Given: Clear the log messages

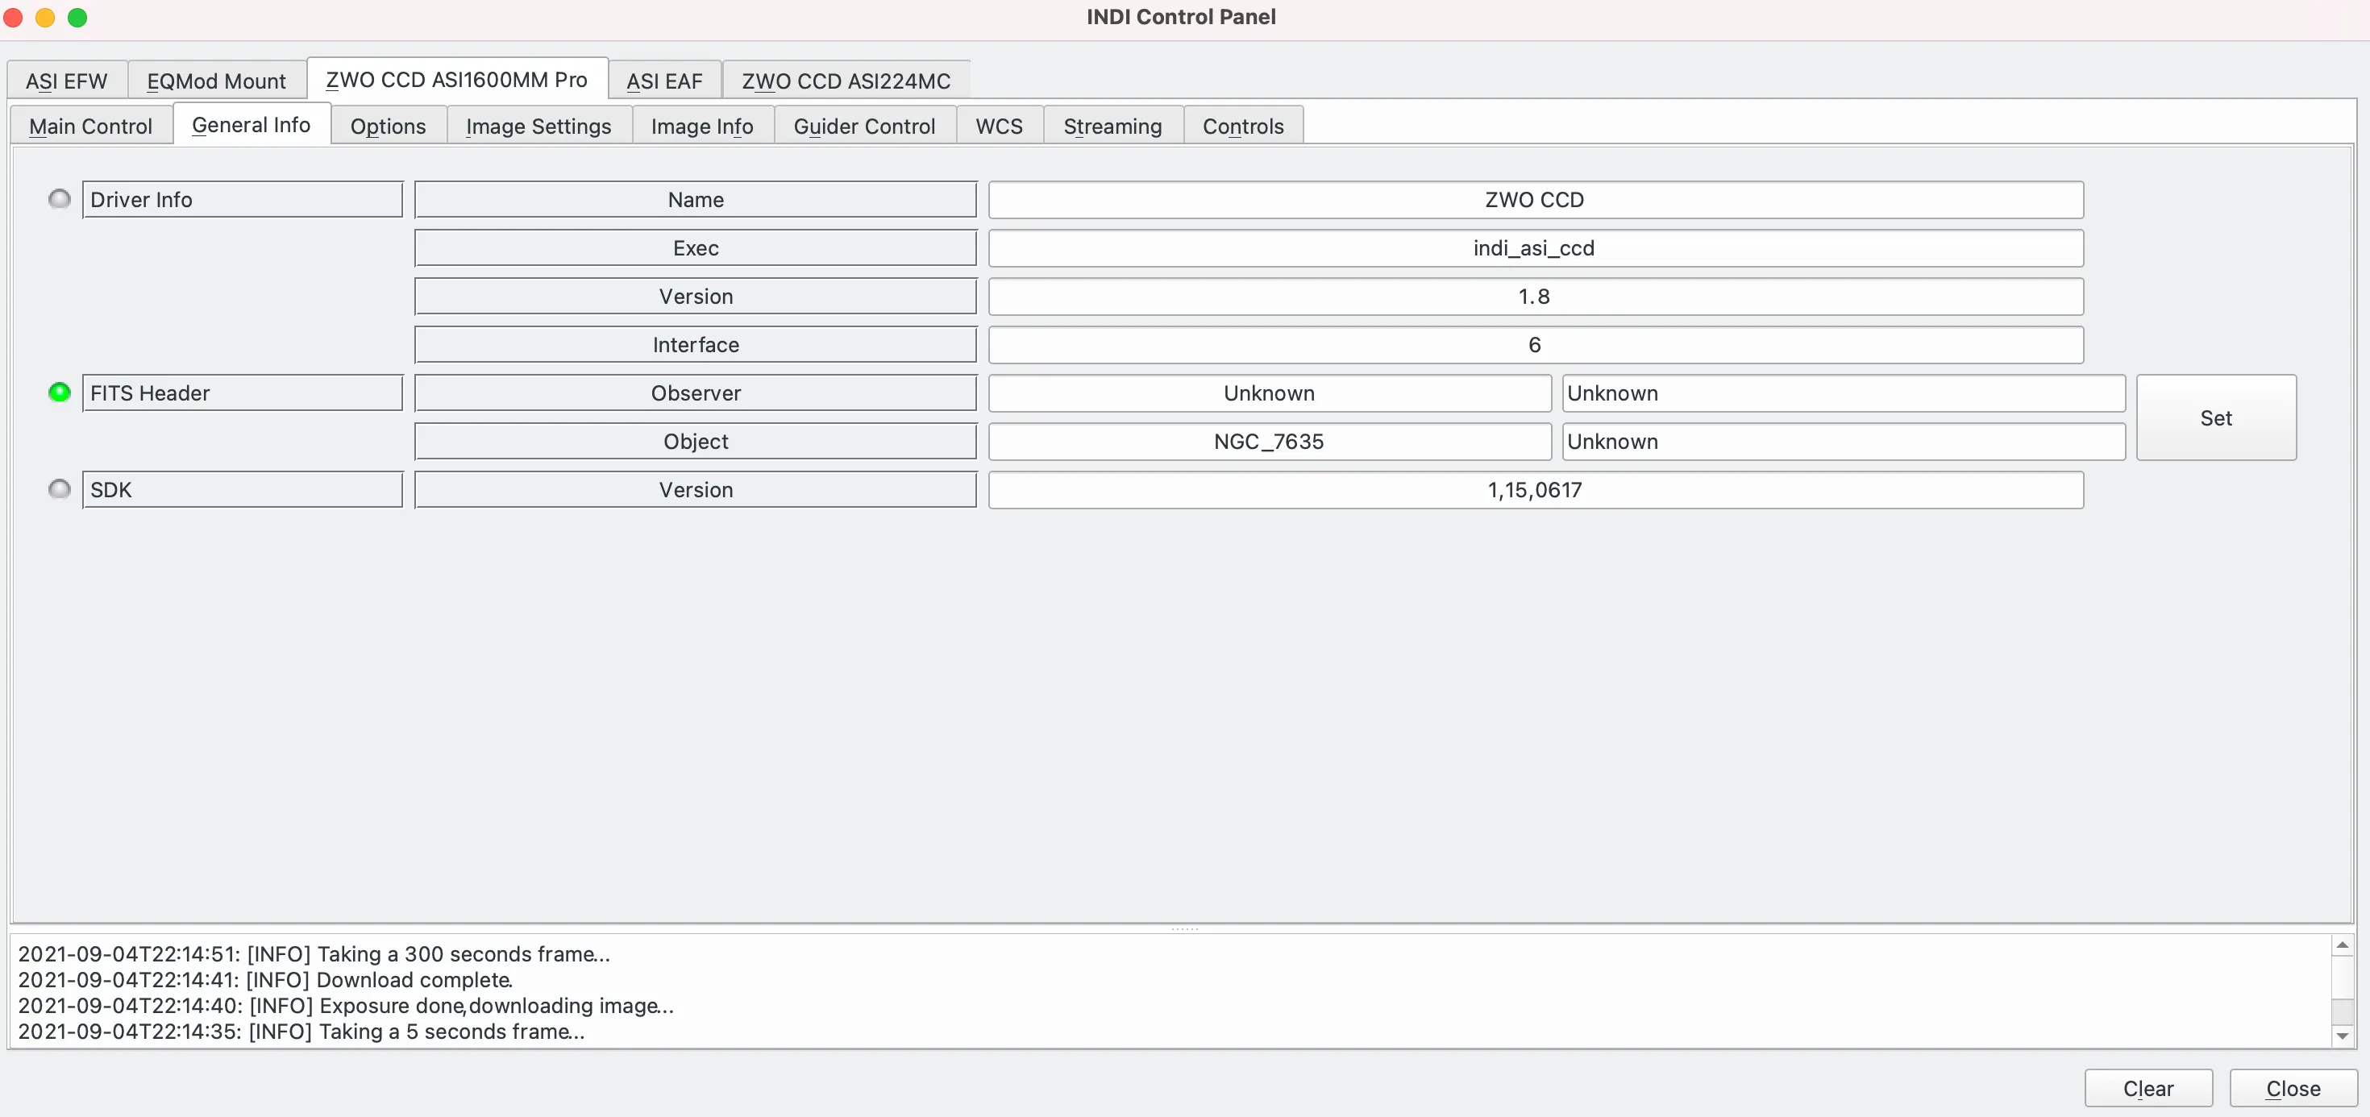Looking at the screenshot, I should (x=2148, y=1089).
